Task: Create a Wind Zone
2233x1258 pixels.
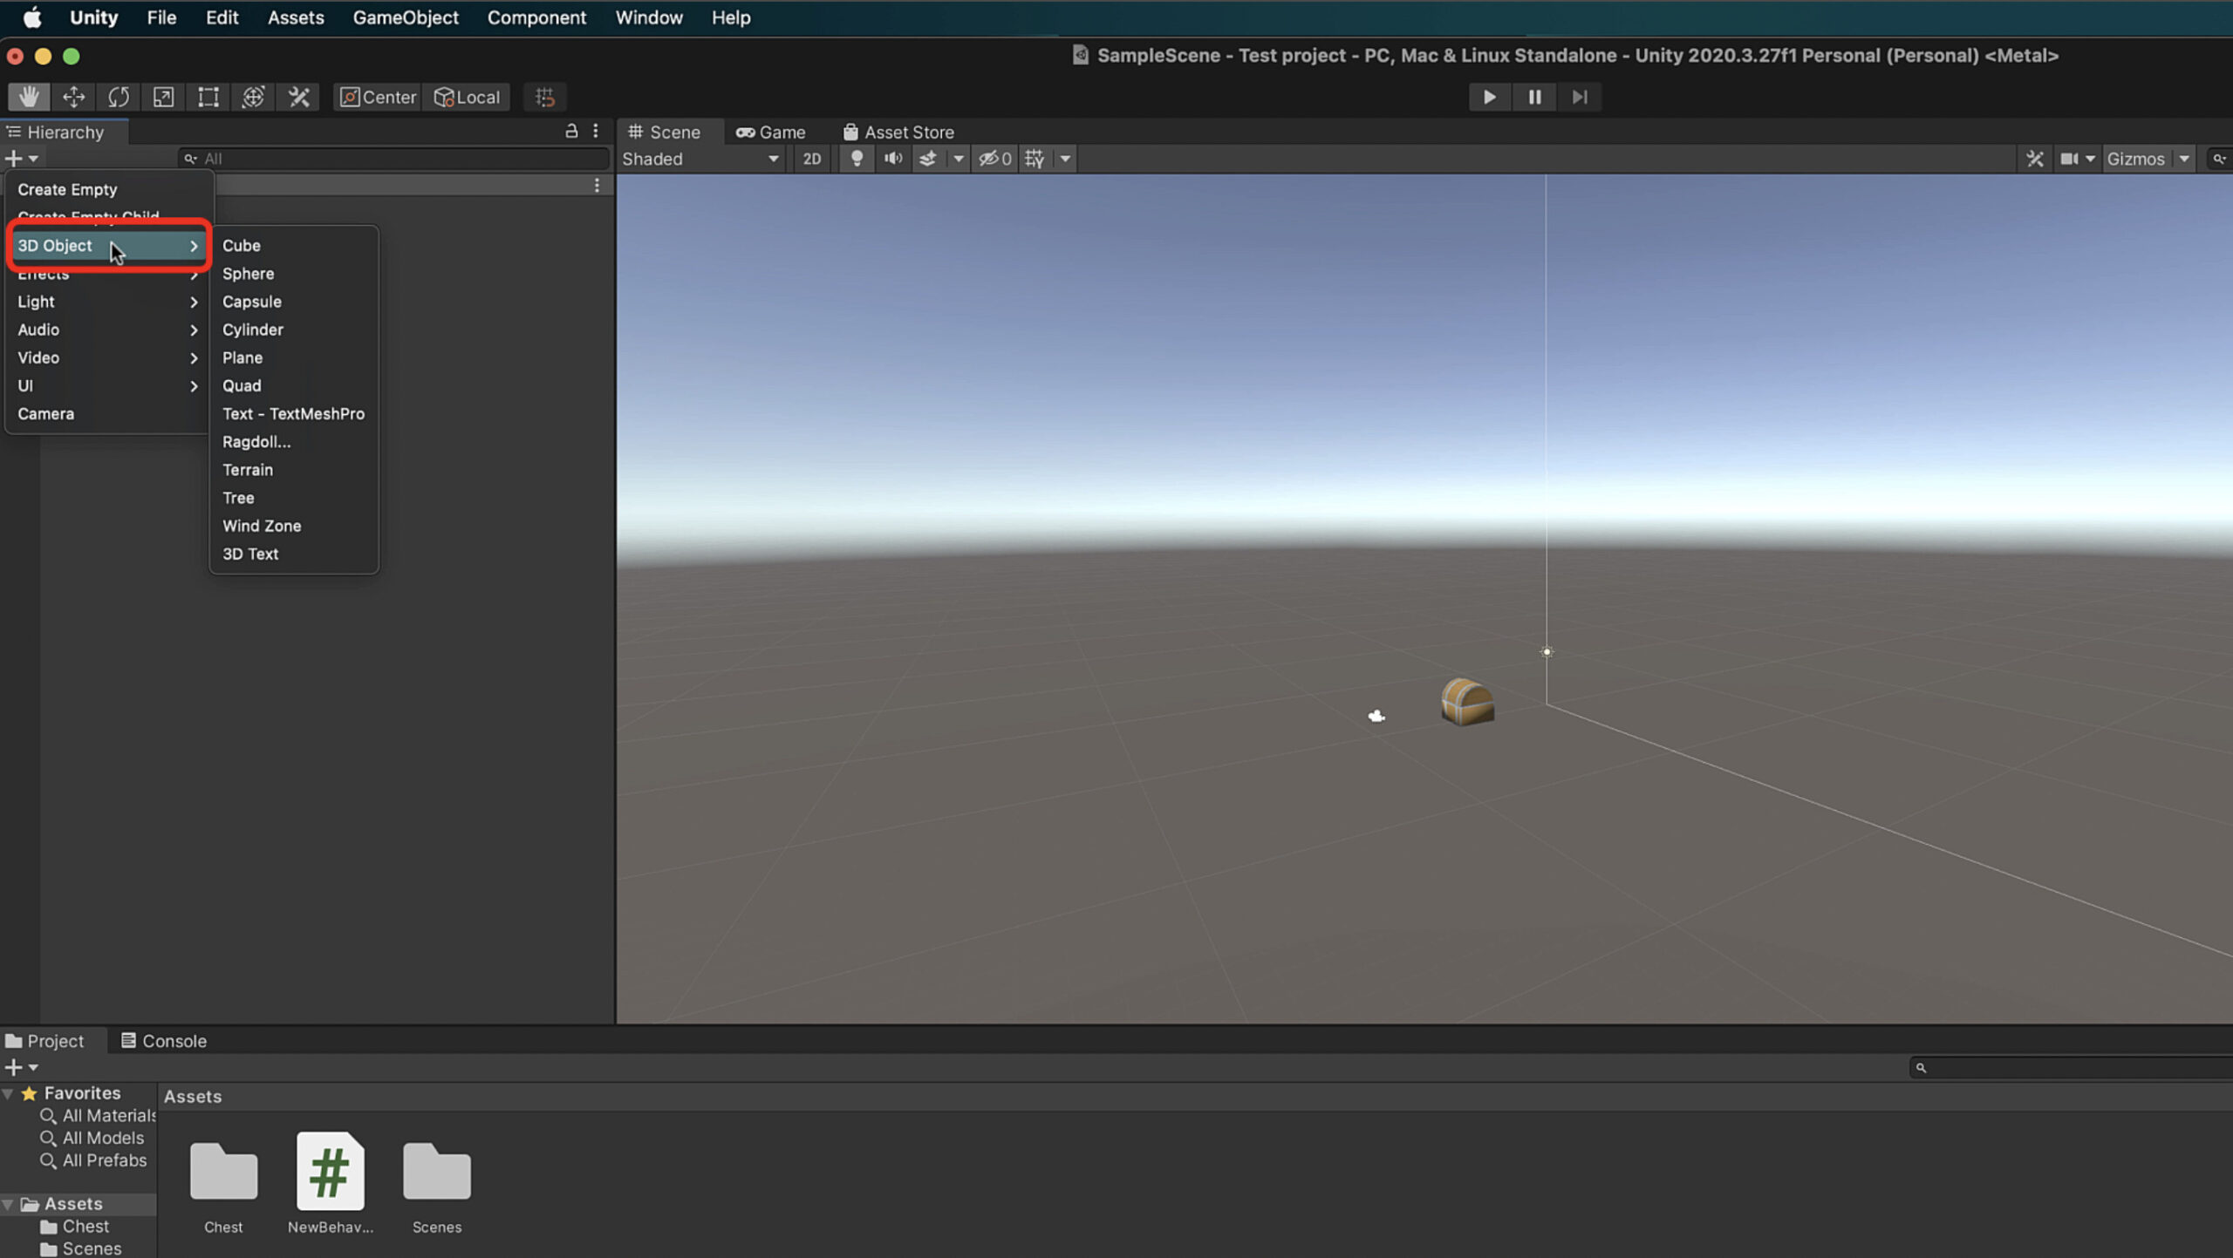Action: (x=294, y=526)
